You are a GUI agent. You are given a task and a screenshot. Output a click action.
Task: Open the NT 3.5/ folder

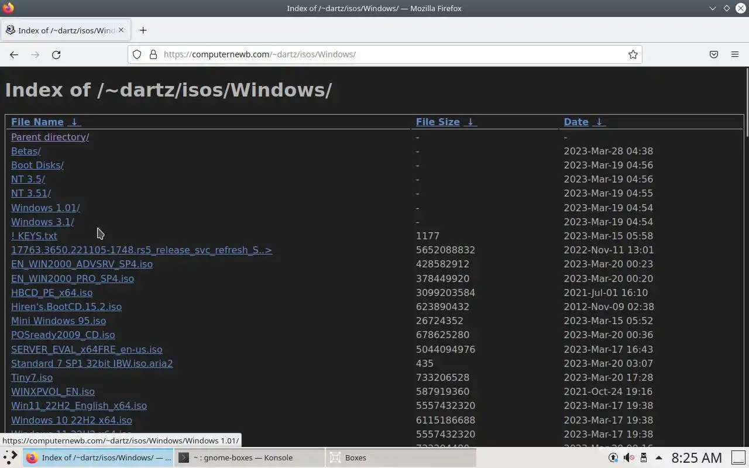(28, 179)
